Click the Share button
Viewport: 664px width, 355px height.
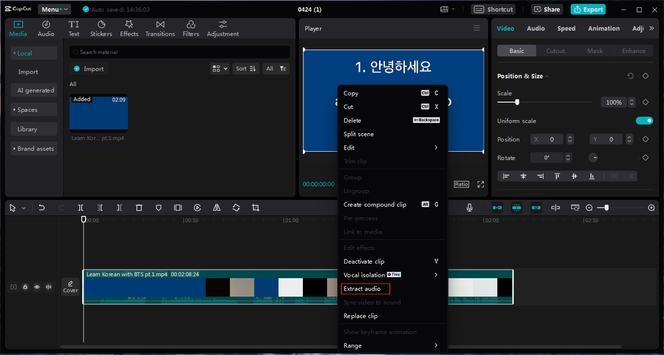point(547,9)
